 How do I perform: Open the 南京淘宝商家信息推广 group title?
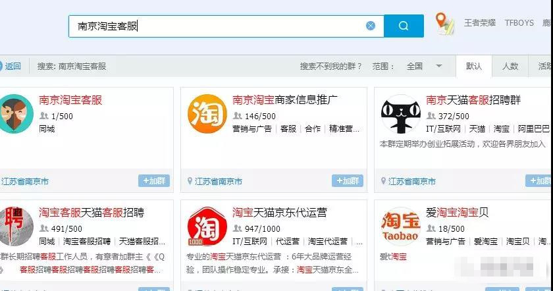coord(285,100)
